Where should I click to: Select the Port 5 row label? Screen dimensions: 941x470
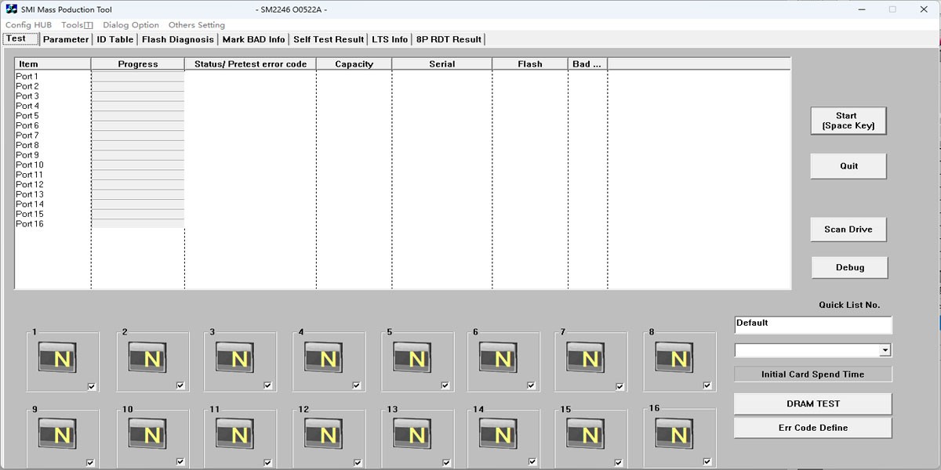pyautogui.click(x=27, y=115)
